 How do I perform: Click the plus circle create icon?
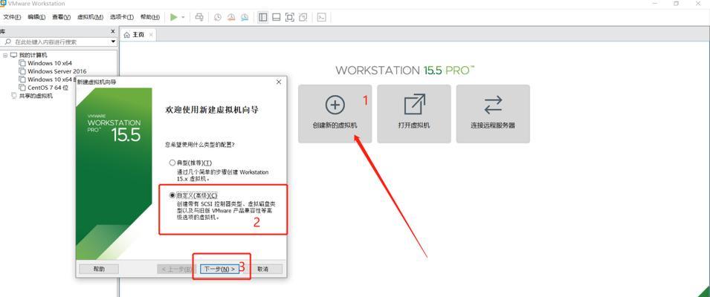click(x=335, y=105)
